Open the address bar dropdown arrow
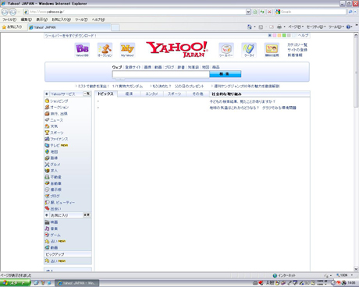Image resolution: width=359 pixels, height=287 pixels. click(248, 12)
